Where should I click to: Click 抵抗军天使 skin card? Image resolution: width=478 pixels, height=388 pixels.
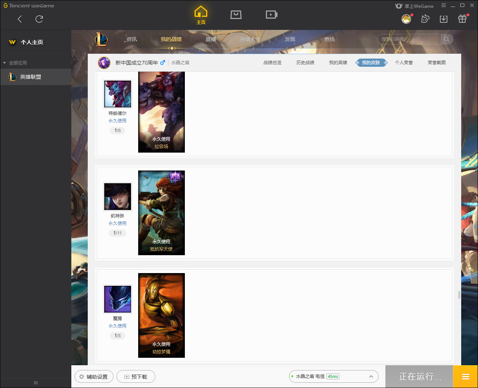[x=161, y=213]
